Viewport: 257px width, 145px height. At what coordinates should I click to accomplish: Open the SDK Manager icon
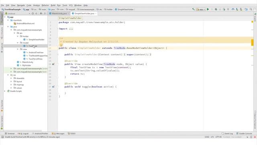click(x=241, y=9)
